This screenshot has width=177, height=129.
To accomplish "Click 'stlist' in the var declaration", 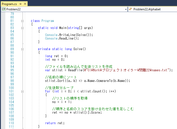I will click(x=57, y=70).
